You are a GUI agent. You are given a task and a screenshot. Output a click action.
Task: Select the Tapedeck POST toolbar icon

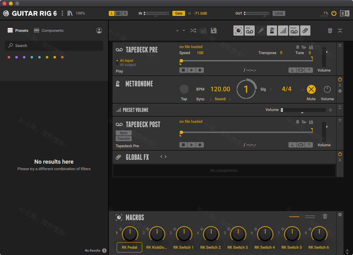click(x=294, y=31)
